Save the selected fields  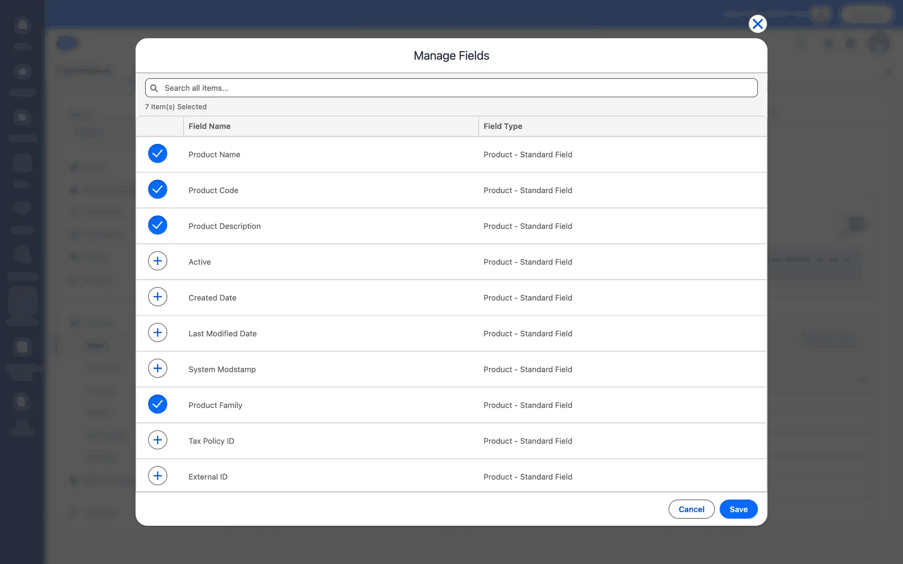click(738, 509)
